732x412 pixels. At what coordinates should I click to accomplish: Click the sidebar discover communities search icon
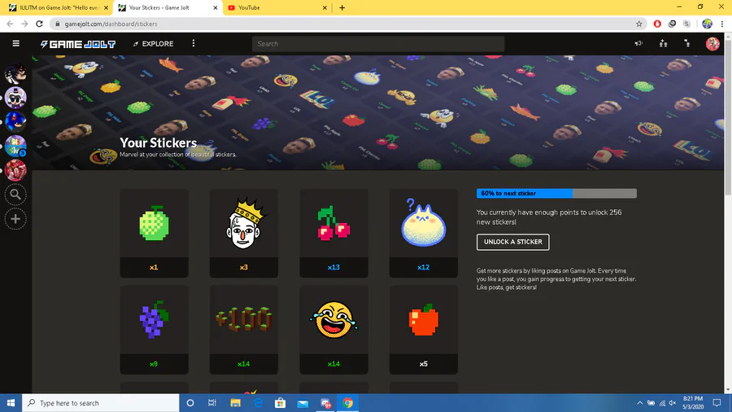click(15, 195)
